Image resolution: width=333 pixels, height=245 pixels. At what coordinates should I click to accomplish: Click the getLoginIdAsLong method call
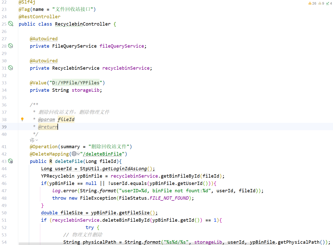coord(125,169)
